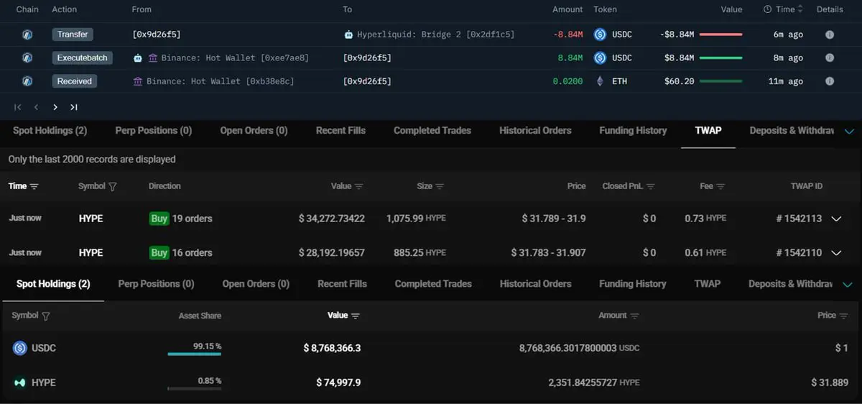Go to next page of transfers
Image resolution: width=862 pixels, height=404 pixels.
pyautogui.click(x=55, y=107)
